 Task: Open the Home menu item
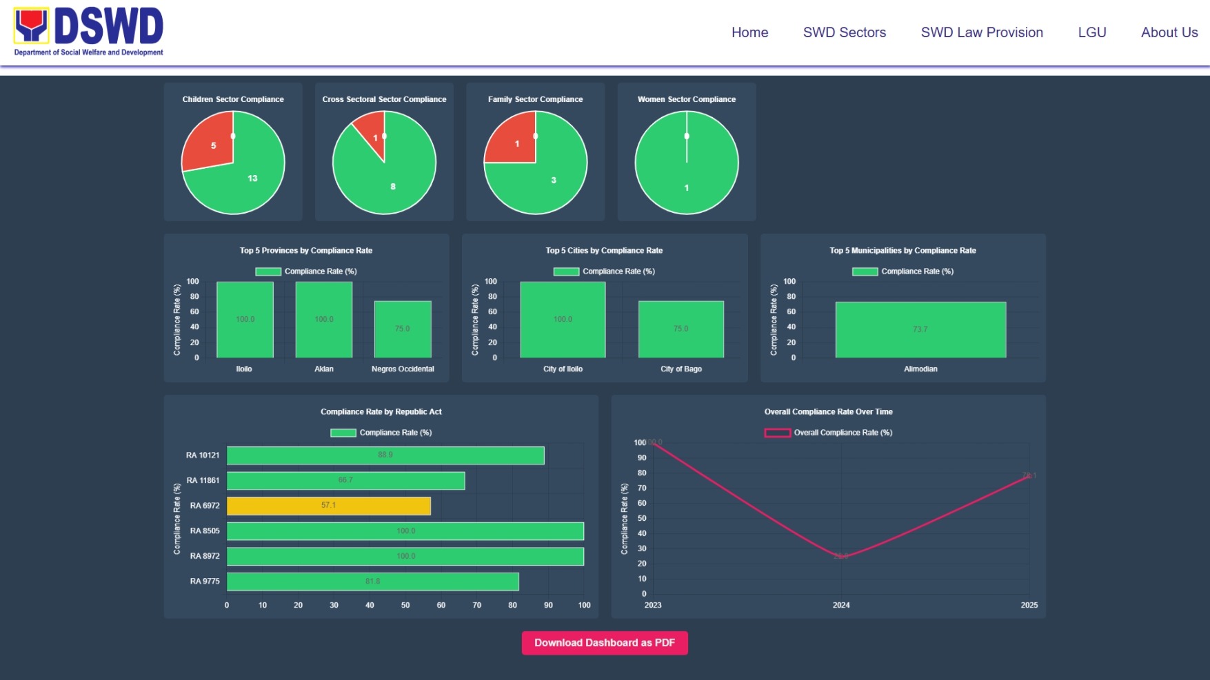pos(749,32)
